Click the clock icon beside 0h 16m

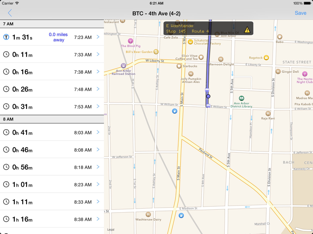tap(6, 72)
